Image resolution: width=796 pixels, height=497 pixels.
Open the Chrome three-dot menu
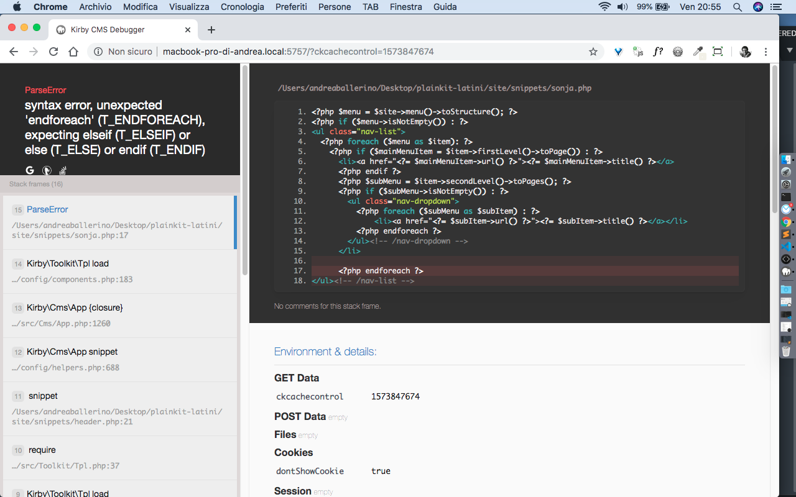tap(766, 52)
